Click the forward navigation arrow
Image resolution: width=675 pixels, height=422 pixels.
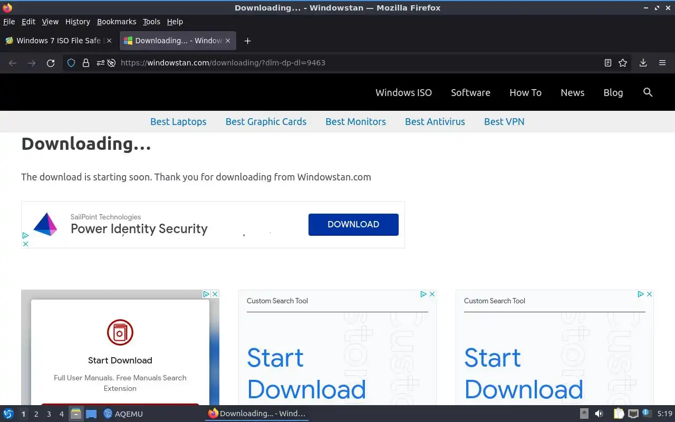(x=32, y=63)
